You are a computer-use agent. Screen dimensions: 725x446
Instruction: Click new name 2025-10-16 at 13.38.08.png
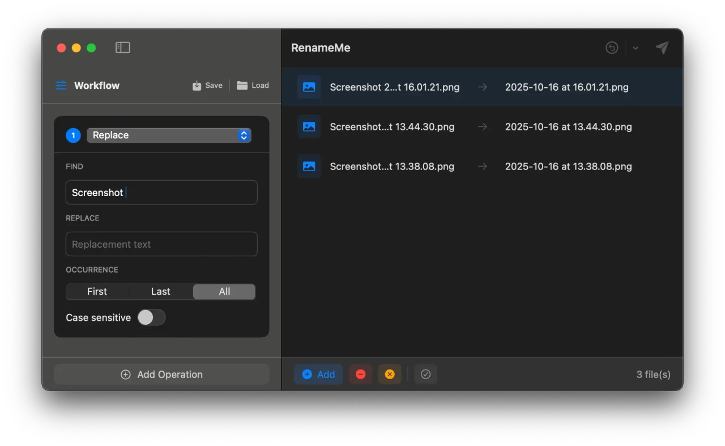point(569,166)
